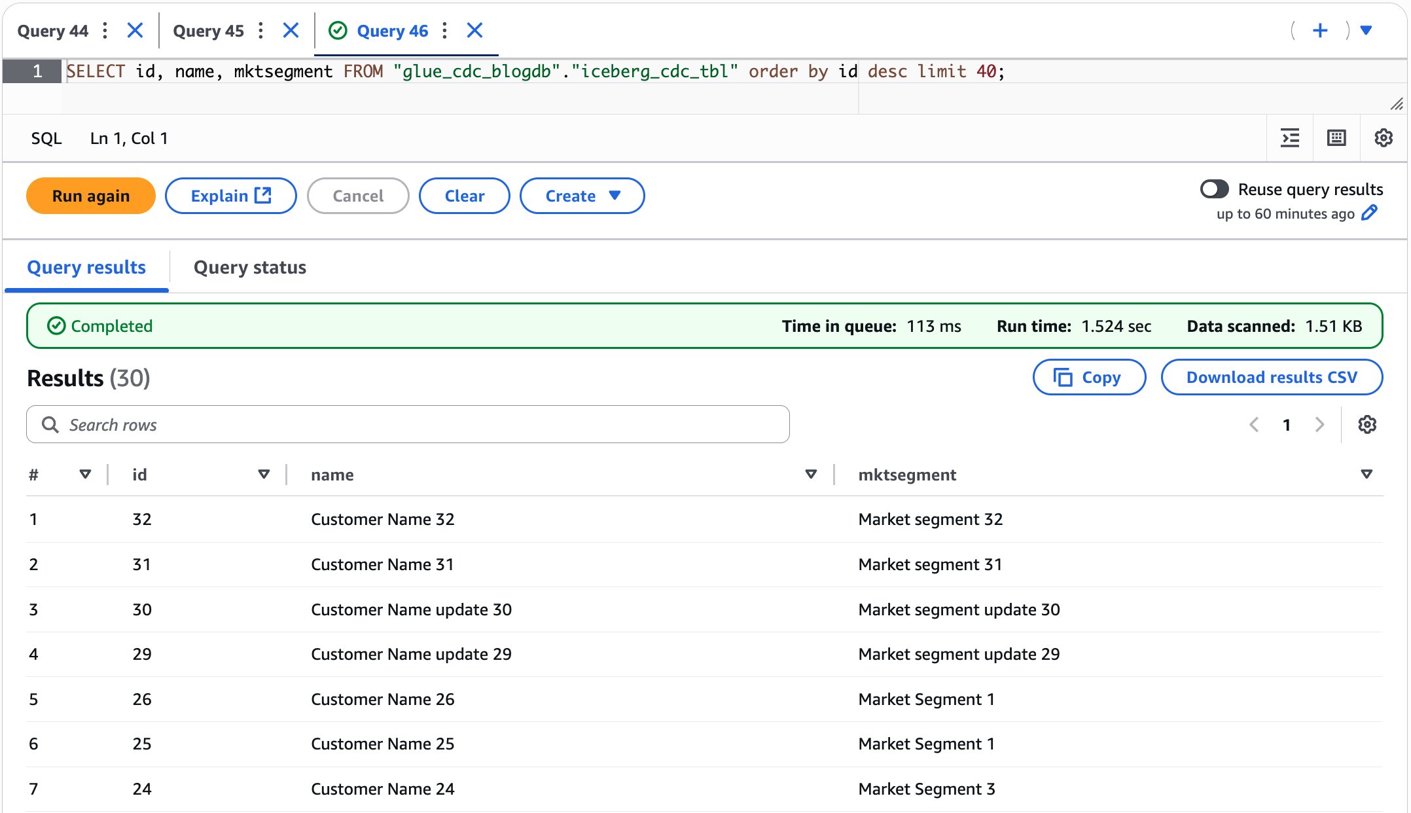Open results table preferences gear
Image resolution: width=1411 pixels, height=813 pixels.
tap(1366, 425)
